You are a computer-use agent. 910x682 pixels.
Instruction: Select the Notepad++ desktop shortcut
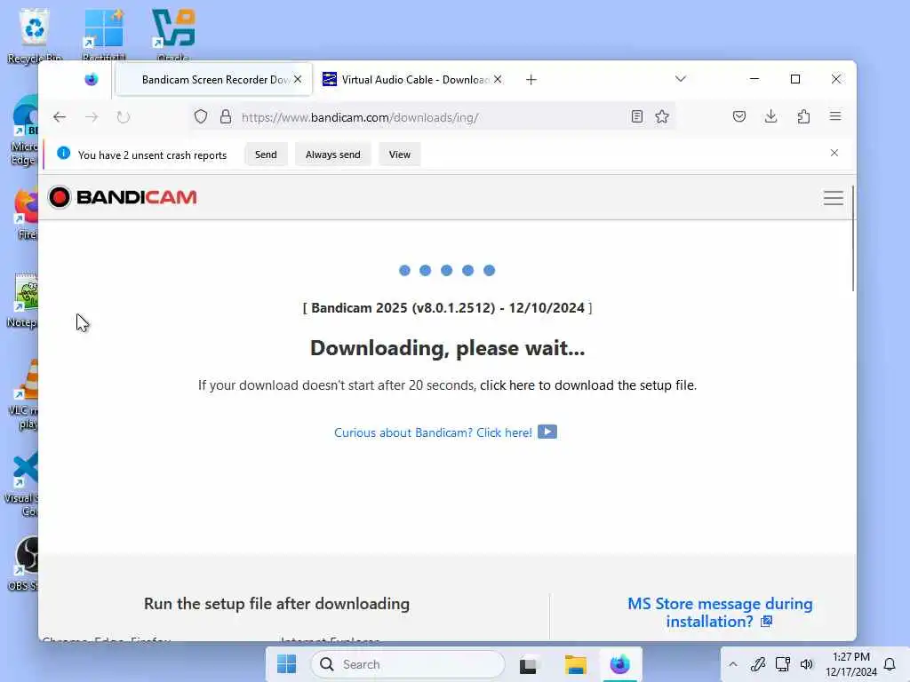[23, 300]
